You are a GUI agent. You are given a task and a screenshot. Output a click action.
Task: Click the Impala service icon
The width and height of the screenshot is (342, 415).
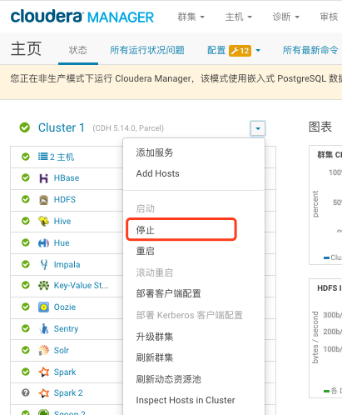point(43,264)
